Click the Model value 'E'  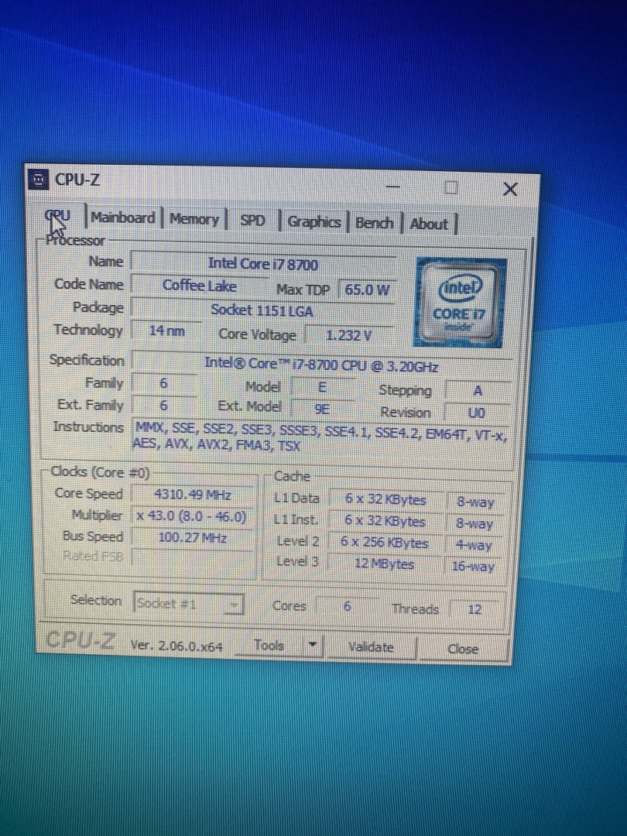[322, 387]
